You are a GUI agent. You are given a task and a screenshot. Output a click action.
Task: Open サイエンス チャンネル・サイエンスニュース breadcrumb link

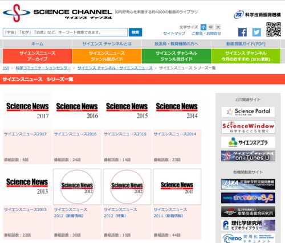point(115,68)
